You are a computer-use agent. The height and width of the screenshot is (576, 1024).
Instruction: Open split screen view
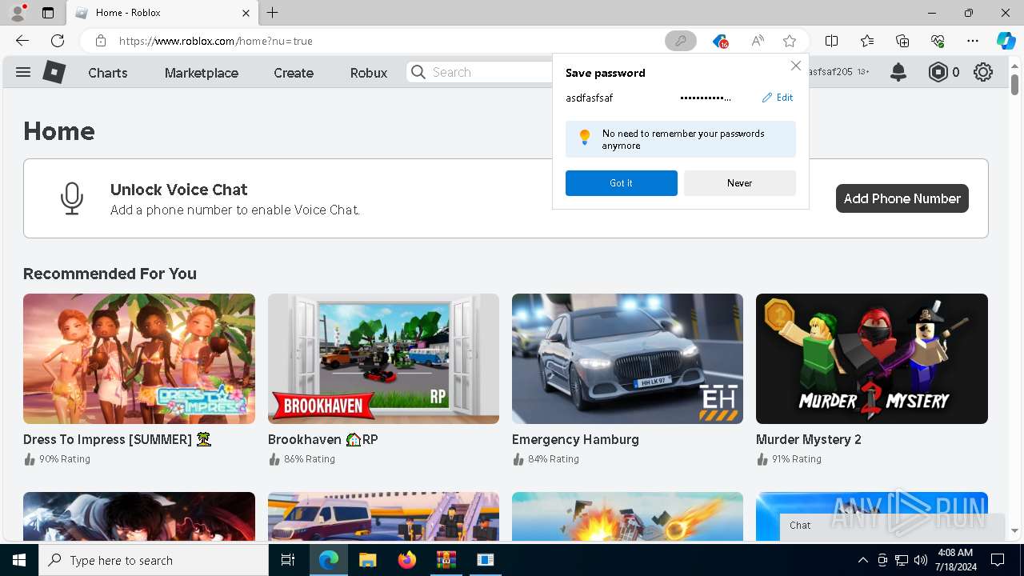832,41
